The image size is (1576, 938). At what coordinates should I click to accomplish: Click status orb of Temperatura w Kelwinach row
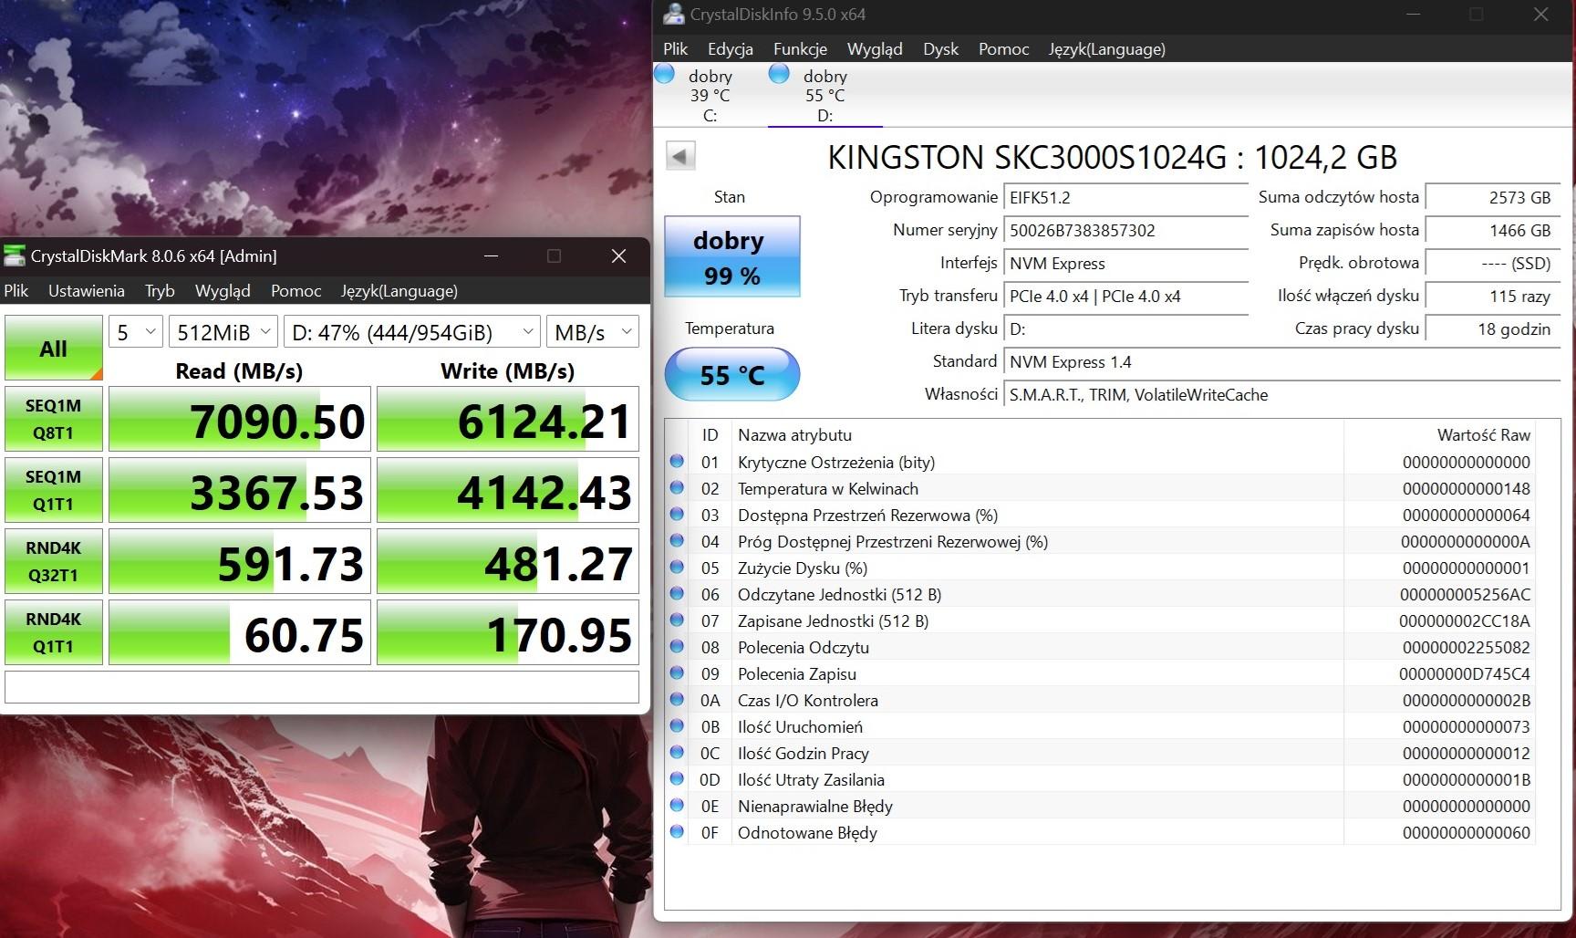[677, 488]
